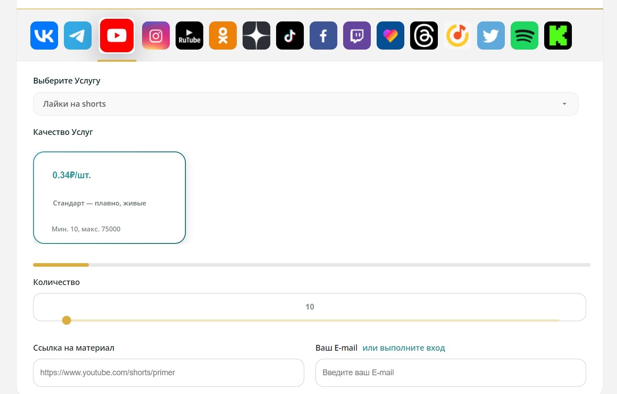Open the 'Лайки на shorts' service dropdown
The height and width of the screenshot is (394, 617).
click(x=306, y=104)
